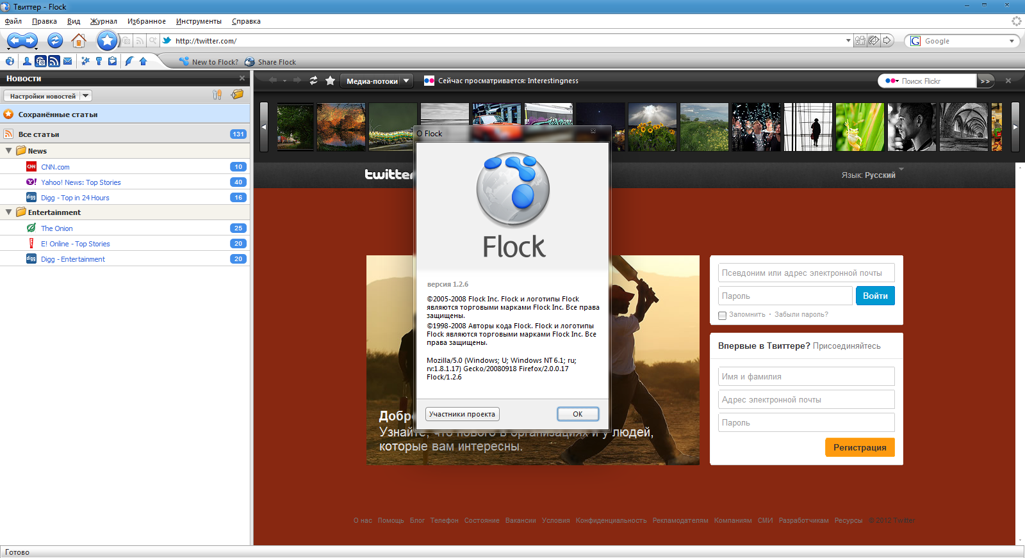Open My World globe icon in Flock toolbar
Image resolution: width=1025 pixels, height=558 pixels.
[10, 61]
